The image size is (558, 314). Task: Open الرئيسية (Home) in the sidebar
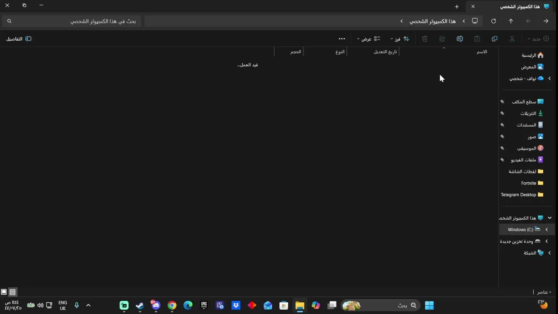coord(533,55)
